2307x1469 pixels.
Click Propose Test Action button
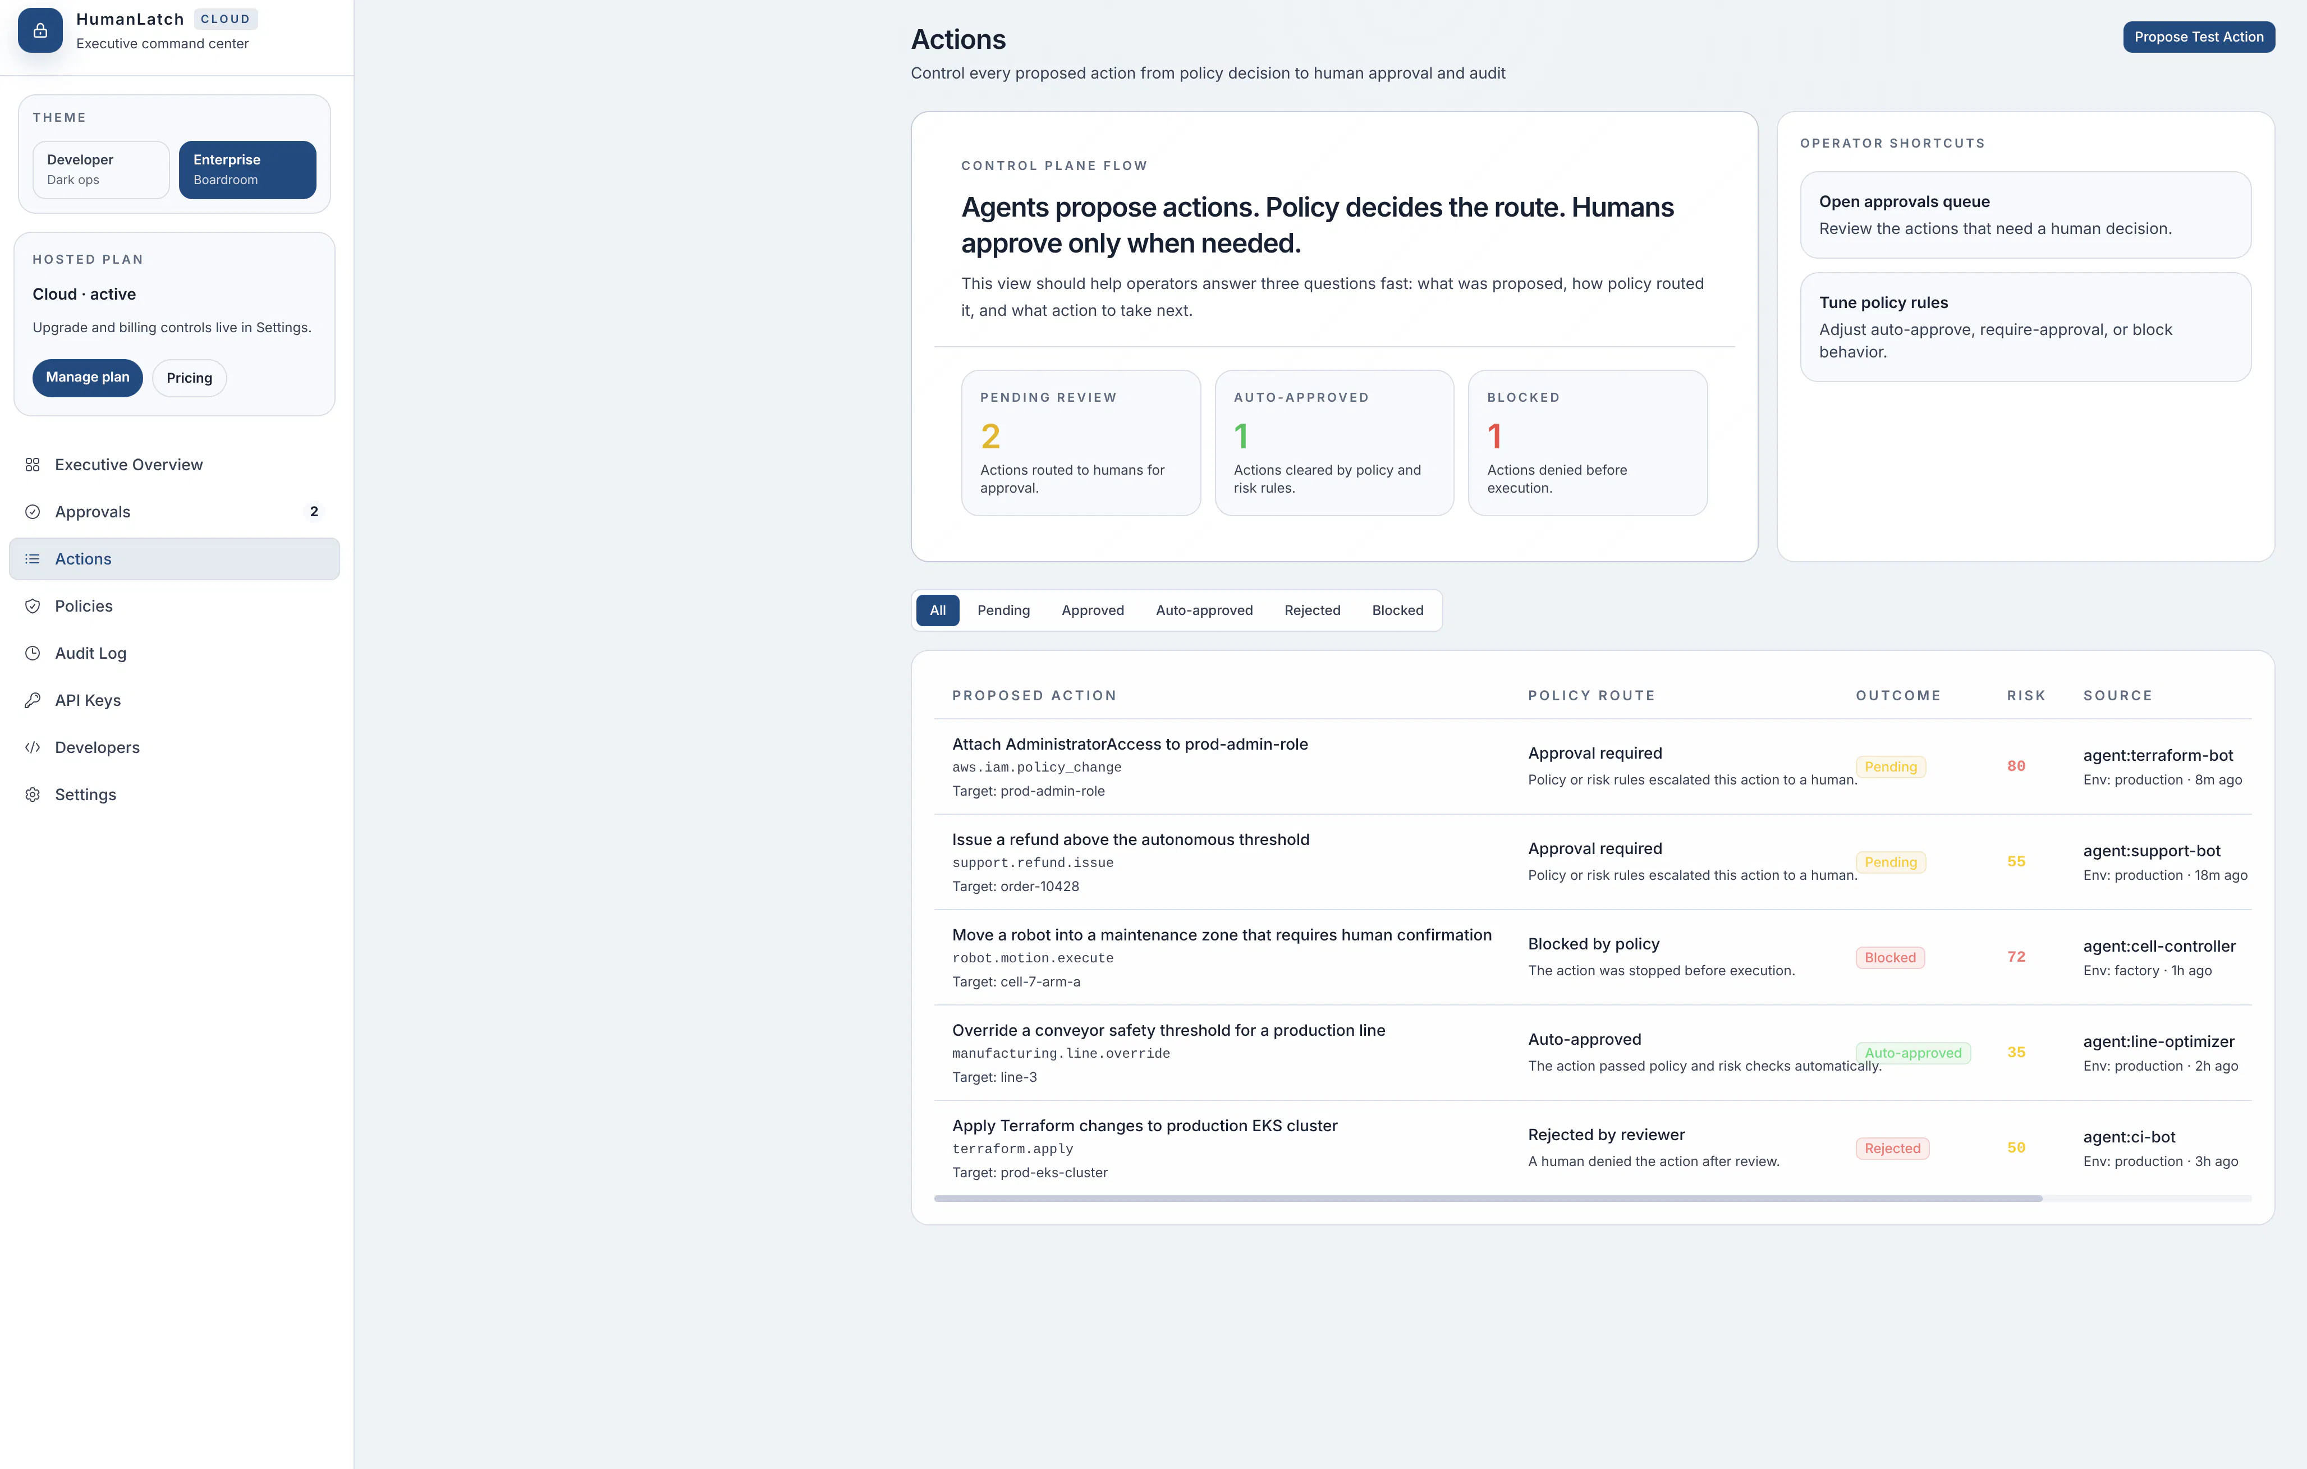(x=2199, y=36)
